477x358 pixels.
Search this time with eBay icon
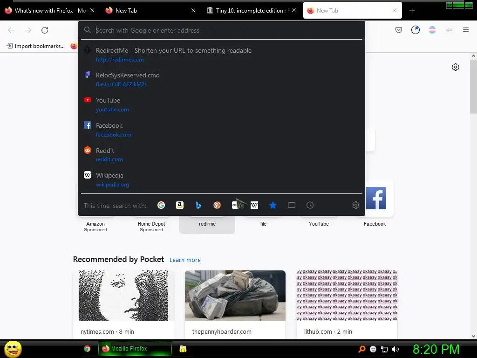pyautogui.click(x=235, y=205)
